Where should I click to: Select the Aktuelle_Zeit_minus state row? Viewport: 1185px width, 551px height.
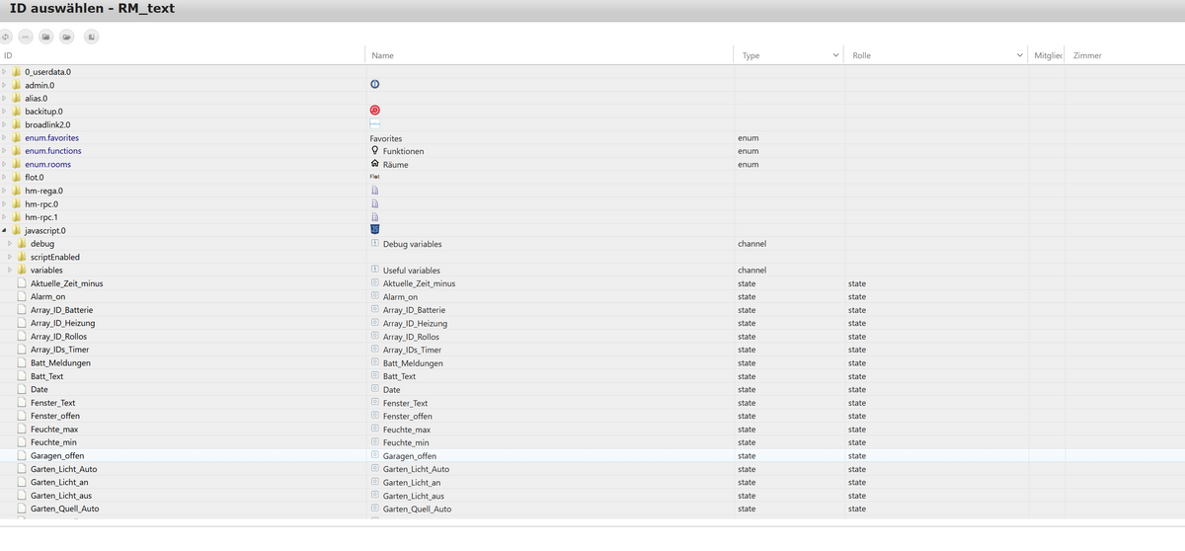coord(592,283)
